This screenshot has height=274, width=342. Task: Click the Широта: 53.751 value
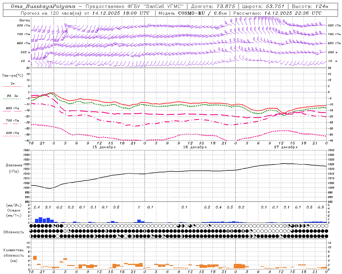[263, 6]
